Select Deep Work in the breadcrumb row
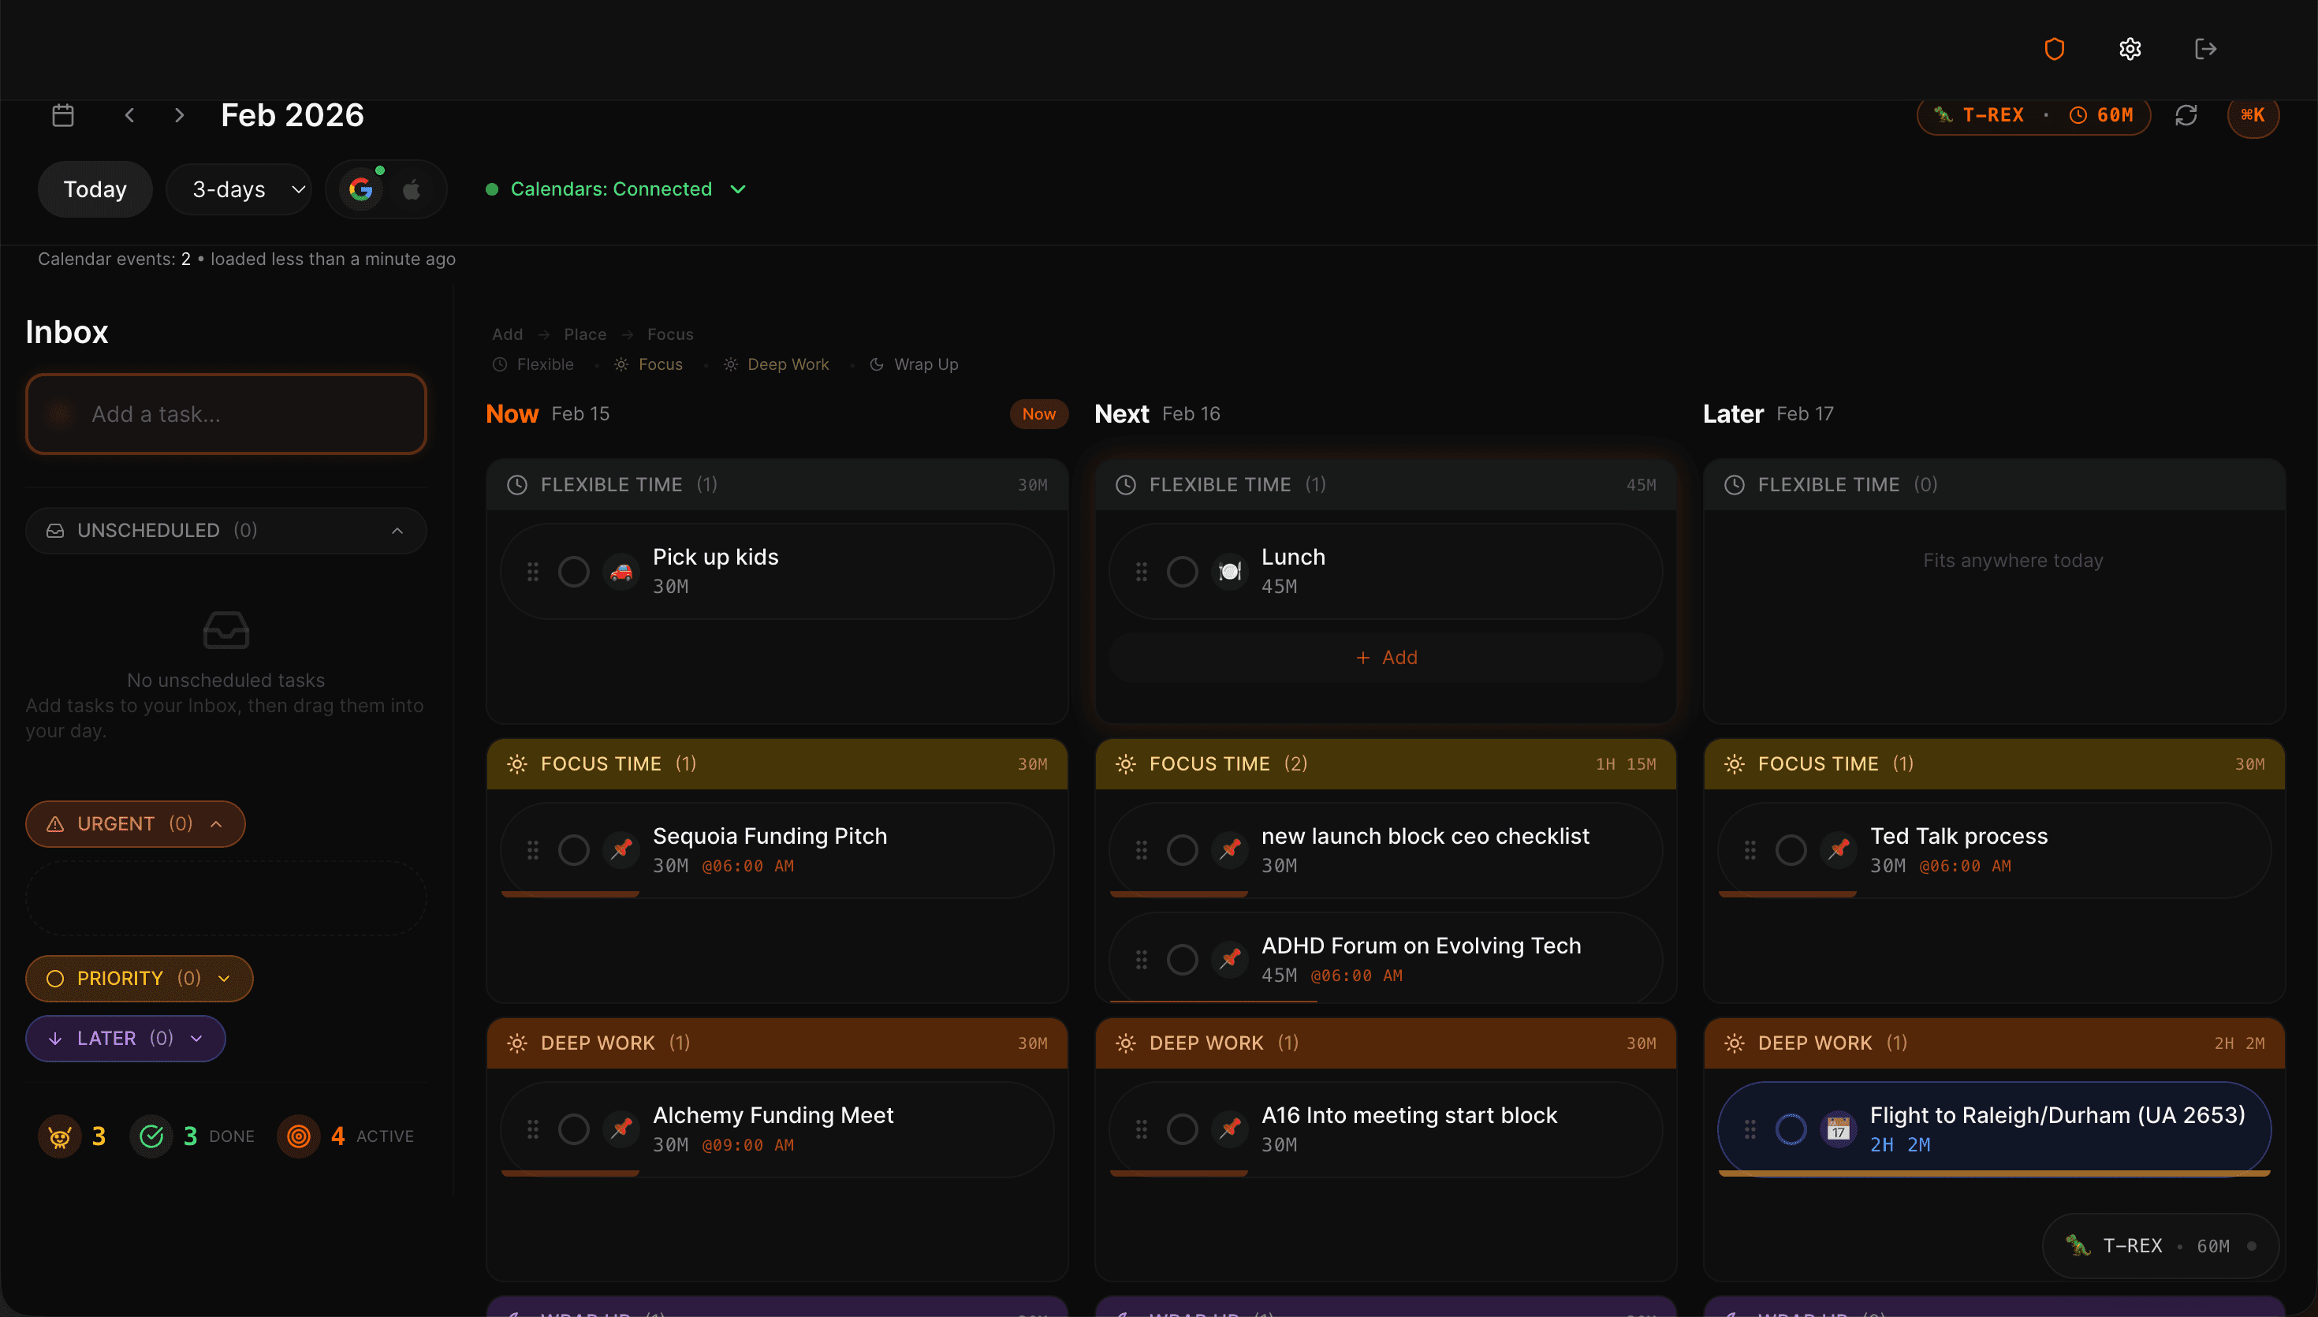 point(788,364)
